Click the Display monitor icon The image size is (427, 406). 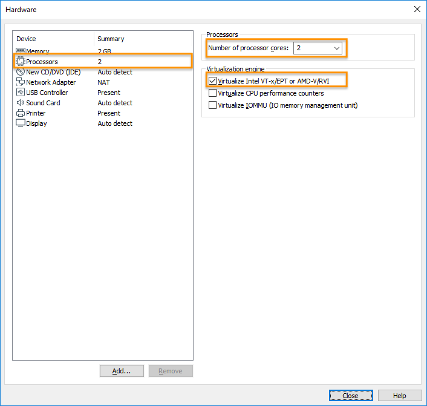coord(21,123)
